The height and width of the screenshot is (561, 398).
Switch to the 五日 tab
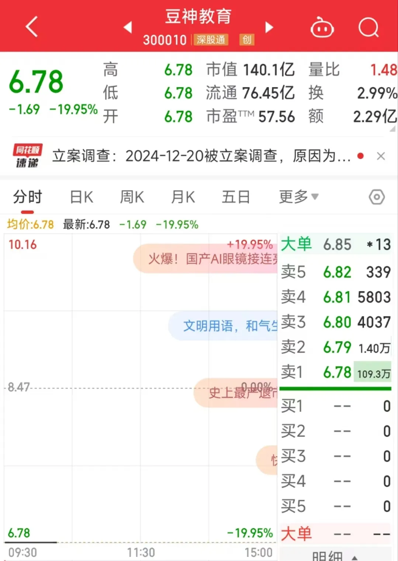(x=236, y=197)
